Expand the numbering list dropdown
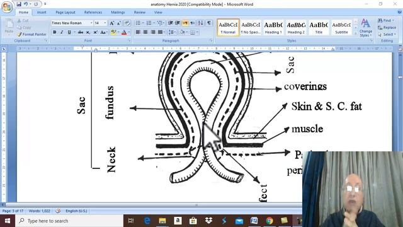Screen dimensions: 403x227 tap(154, 23)
